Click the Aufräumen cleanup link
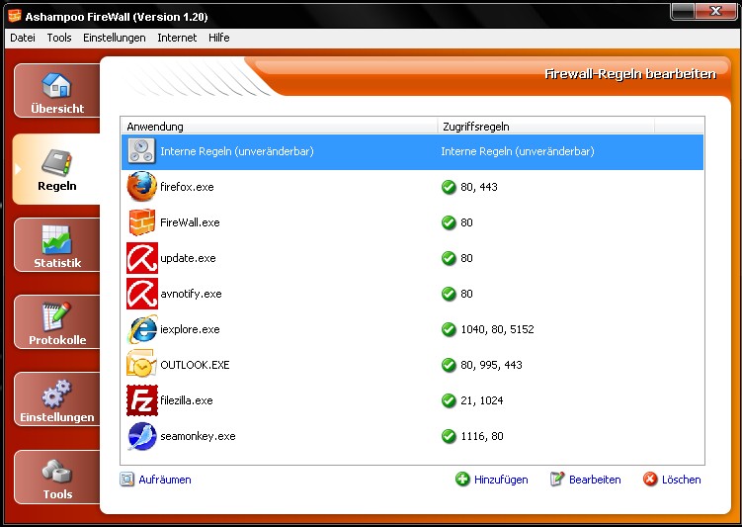The width and height of the screenshot is (742, 527). [x=156, y=480]
